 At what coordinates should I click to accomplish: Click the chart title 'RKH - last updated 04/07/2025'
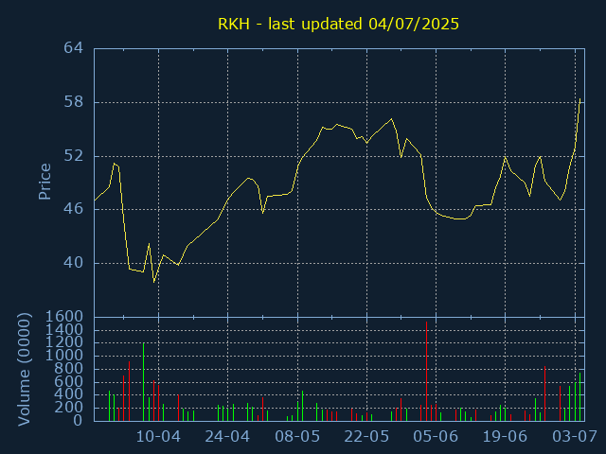338,24
